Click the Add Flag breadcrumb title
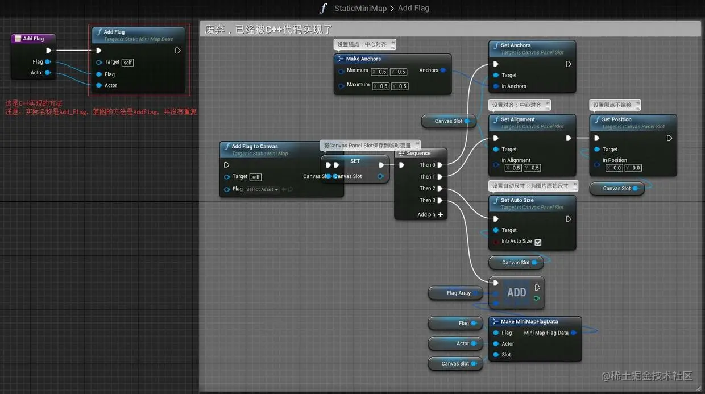The width and height of the screenshot is (705, 394). (x=413, y=8)
